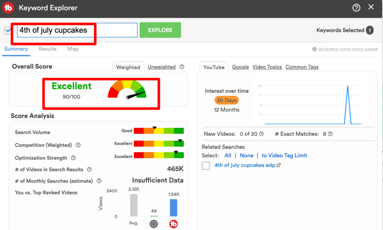Click the help icon beside # of Monthly Searches
The width and height of the screenshot is (383, 230).
pyautogui.click(x=99, y=181)
